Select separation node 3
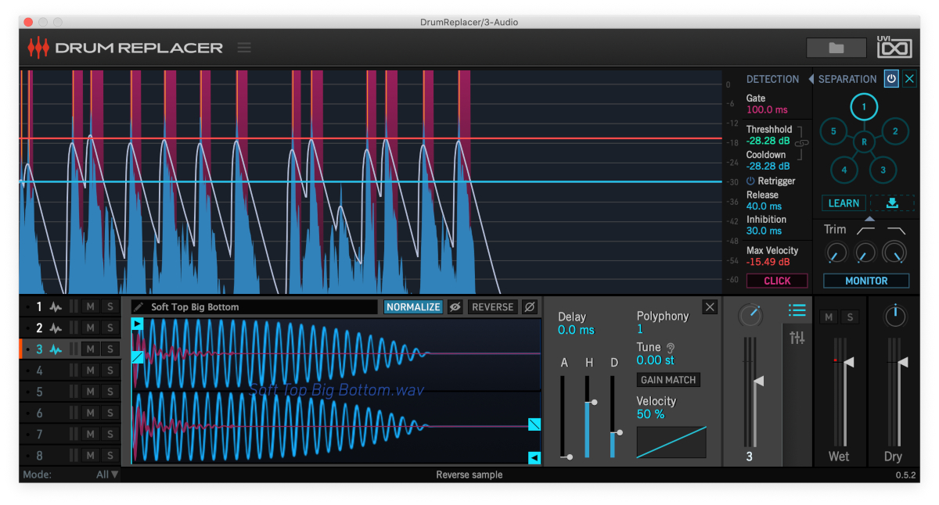This screenshot has width=939, height=505. (883, 169)
